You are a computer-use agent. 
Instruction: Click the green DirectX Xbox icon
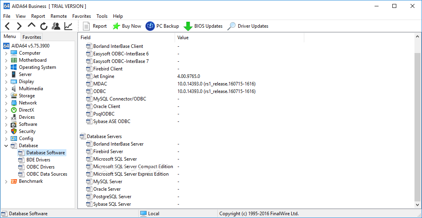point(14,110)
